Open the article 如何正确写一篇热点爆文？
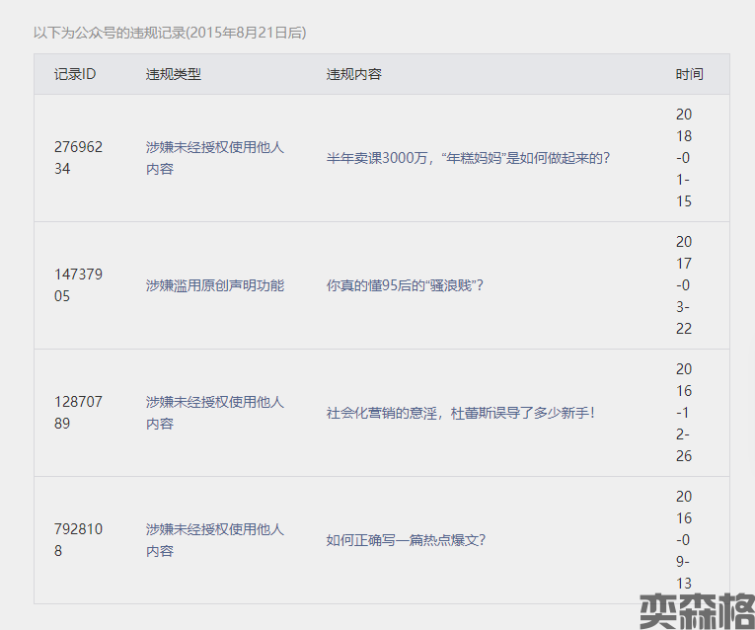The image size is (755, 630). (406, 540)
